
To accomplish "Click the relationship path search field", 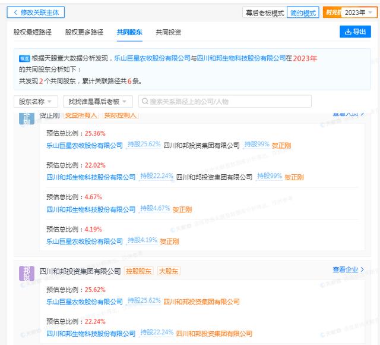I will pos(224,102).
